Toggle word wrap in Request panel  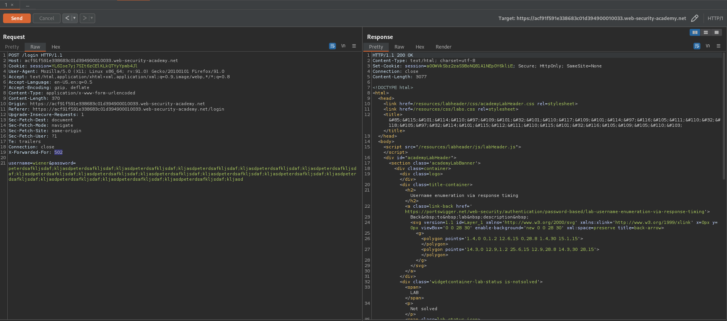click(x=332, y=46)
